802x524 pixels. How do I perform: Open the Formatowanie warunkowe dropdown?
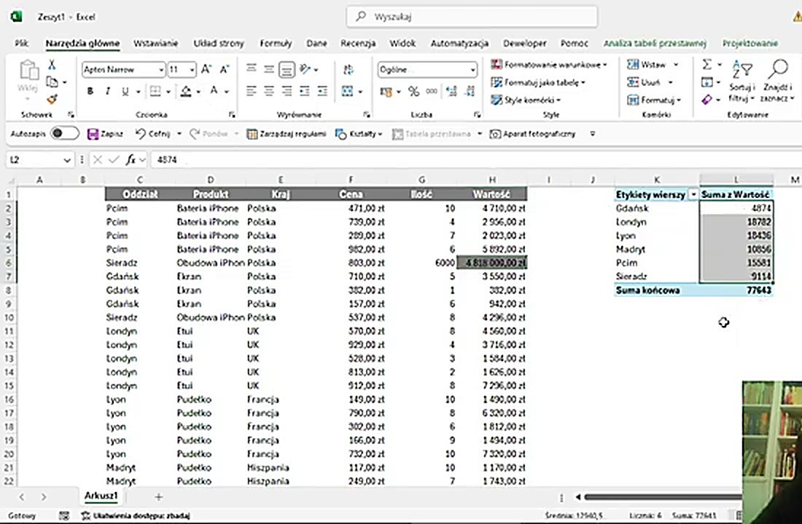tap(549, 65)
